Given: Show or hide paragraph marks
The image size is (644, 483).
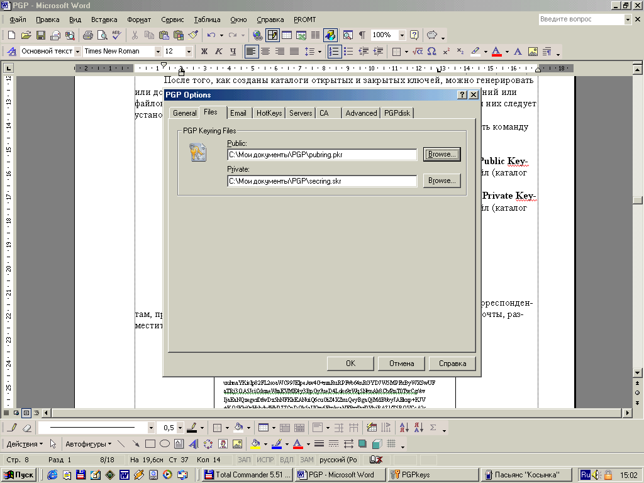Looking at the screenshot, I should (x=362, y=35).
